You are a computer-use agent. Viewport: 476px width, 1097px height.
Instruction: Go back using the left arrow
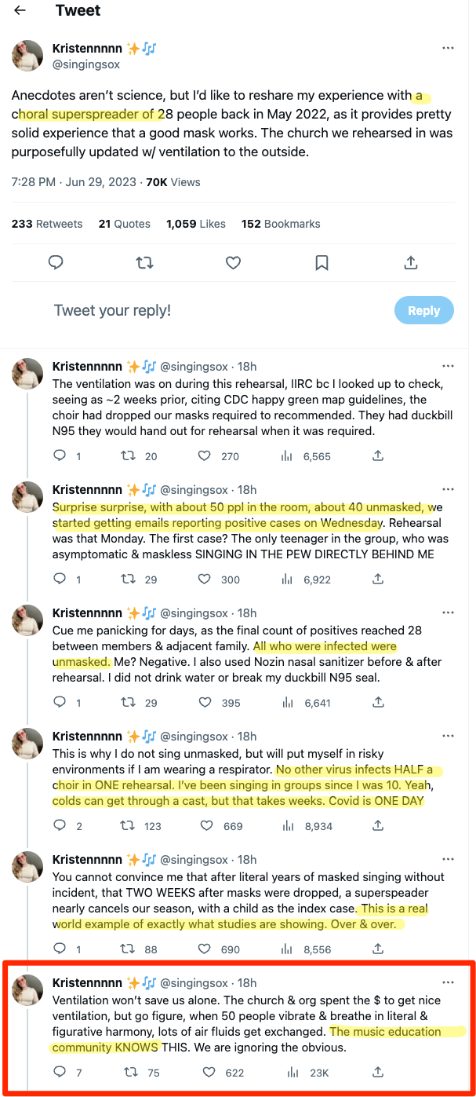pyautogui.click(x=20, y=10)
